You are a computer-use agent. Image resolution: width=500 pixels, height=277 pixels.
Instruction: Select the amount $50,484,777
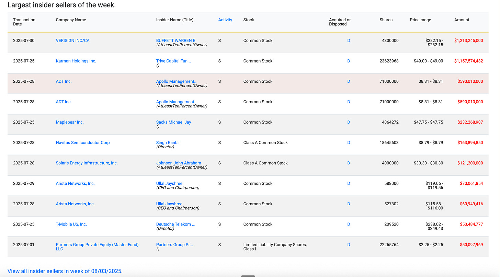click(x=471, y=224)
